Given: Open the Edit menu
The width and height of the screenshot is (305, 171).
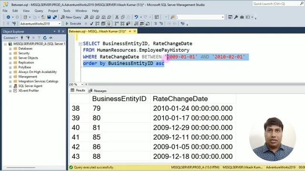Looking at the screenshot, I should [x=15, y=11].
